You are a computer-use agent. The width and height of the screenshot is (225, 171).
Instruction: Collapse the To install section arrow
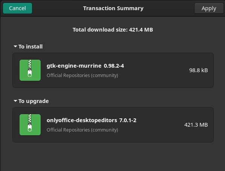pos(15,47)
